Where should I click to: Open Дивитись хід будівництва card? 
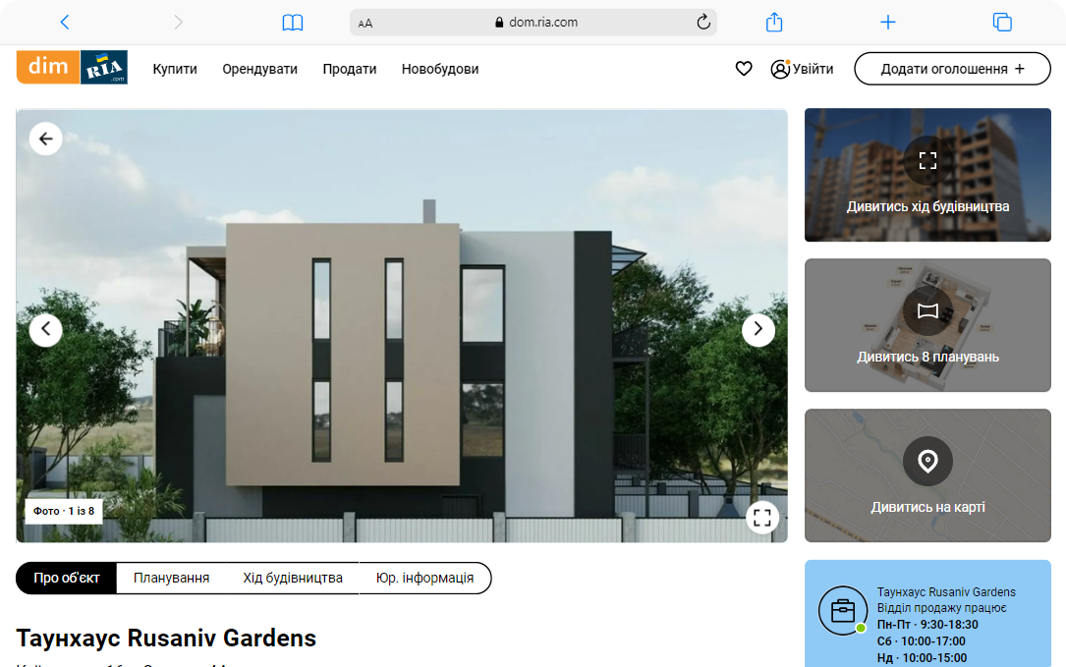tap(928, 175)
